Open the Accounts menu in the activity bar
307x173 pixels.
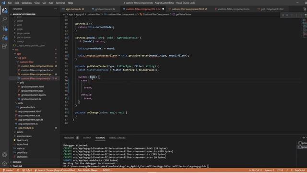coord(4,155)
